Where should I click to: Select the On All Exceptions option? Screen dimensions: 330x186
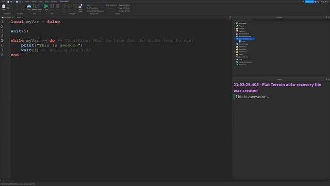coord(92,8)
